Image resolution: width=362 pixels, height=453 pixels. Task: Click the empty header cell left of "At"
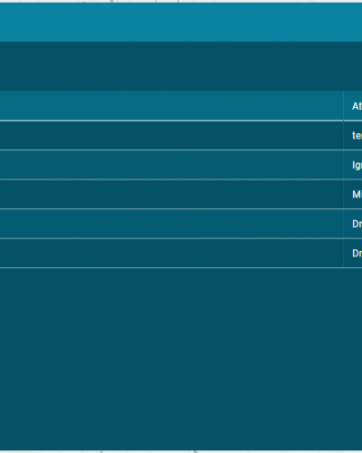point(171,106)
